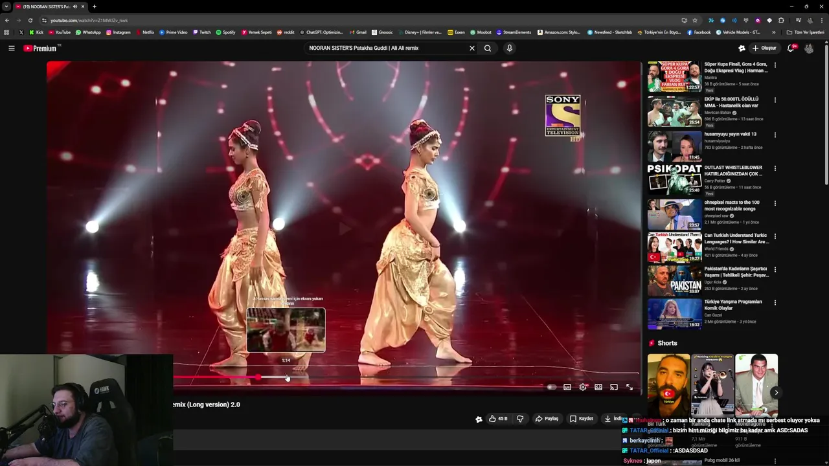Open the Twitch bookmark
829x466 pixels.
(201, 32)
